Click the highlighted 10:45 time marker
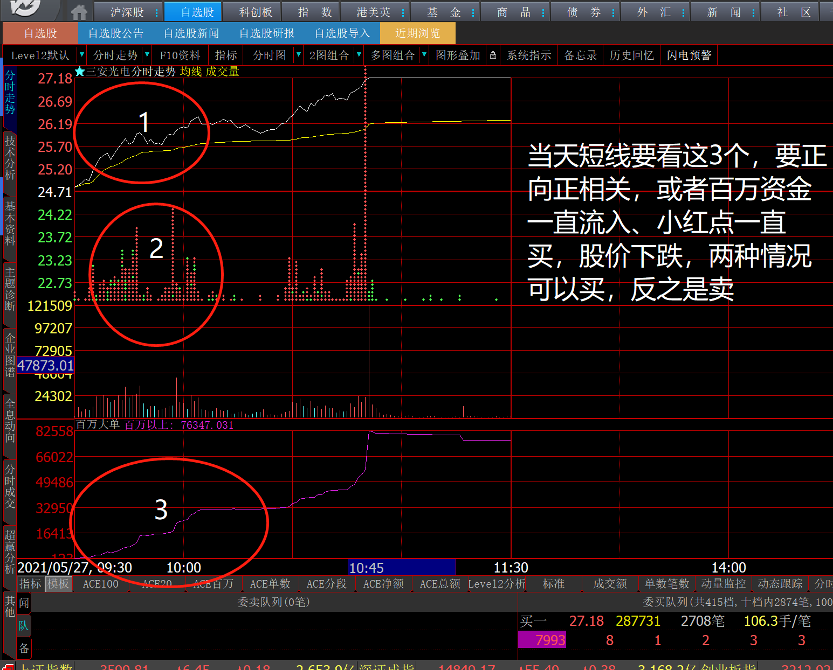This screenshot has width=833, height=670. [402, 568]
